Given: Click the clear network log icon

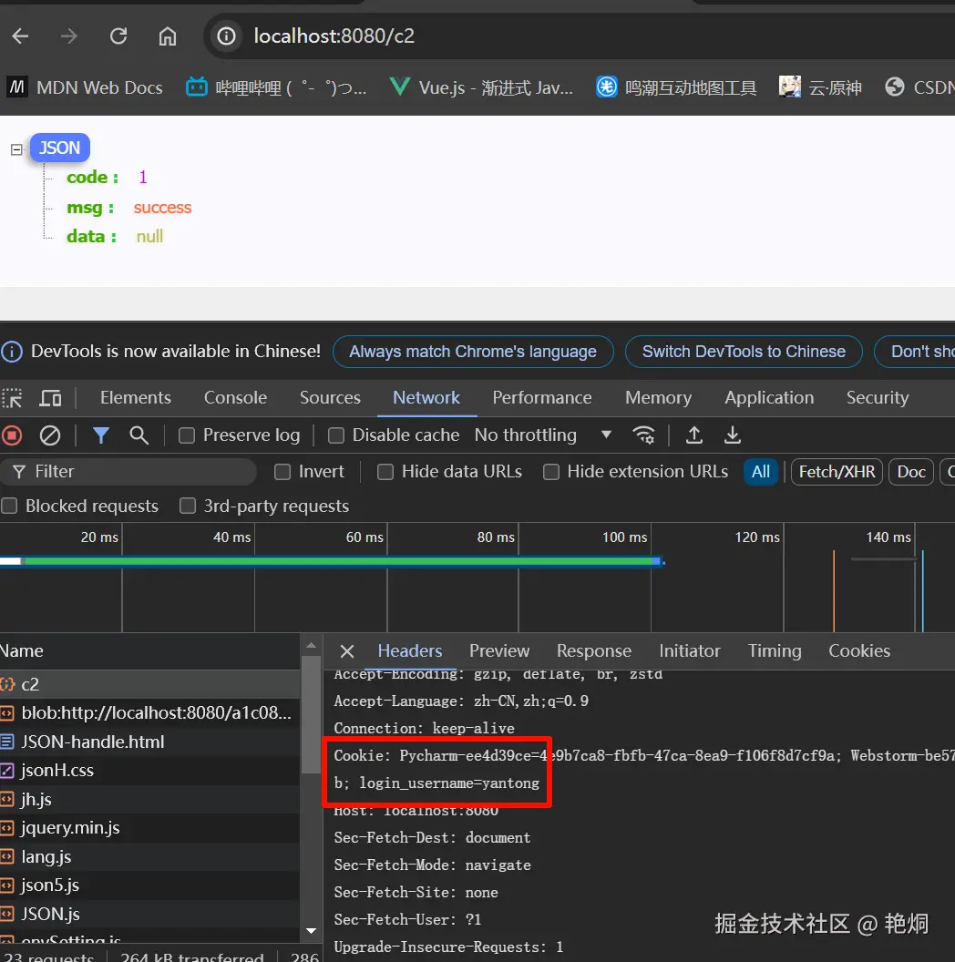Looking at the screenshot, I should click(50, 435).
